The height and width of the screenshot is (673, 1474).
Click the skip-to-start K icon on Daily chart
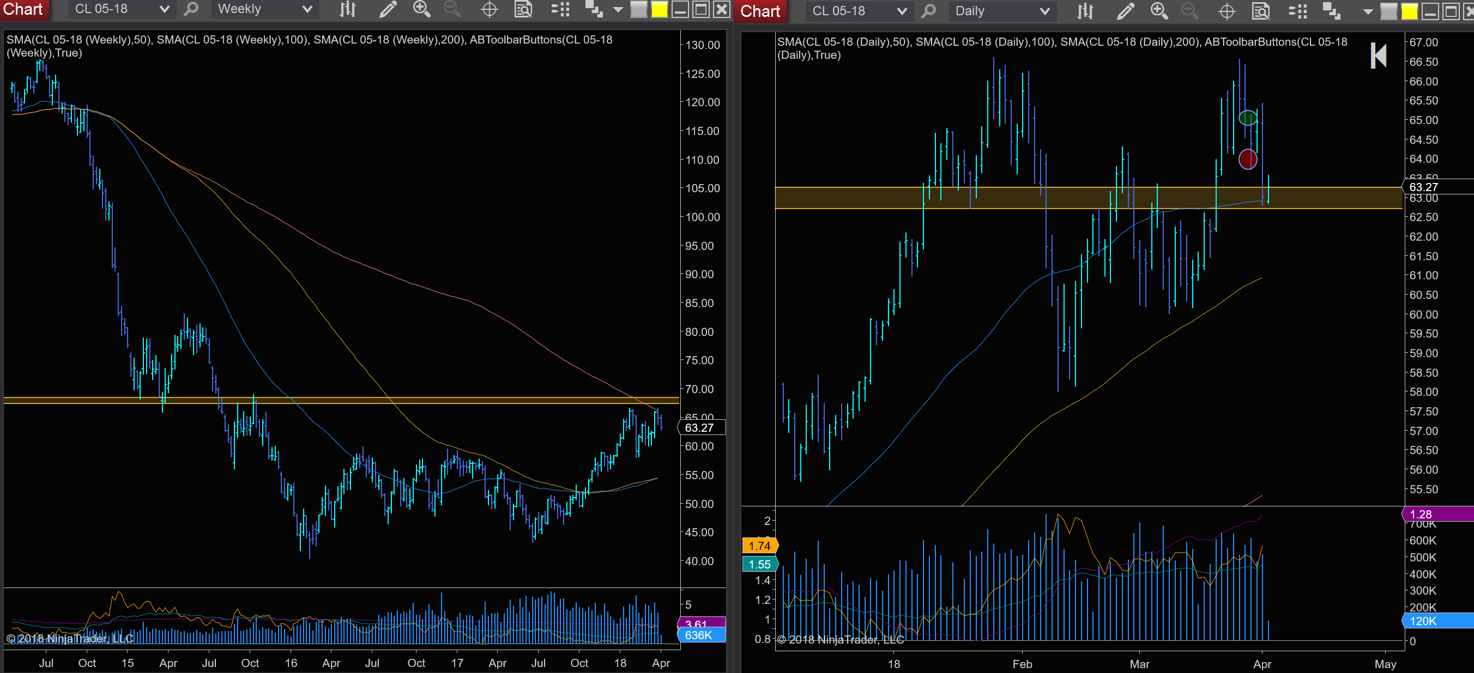(1379, 56)
